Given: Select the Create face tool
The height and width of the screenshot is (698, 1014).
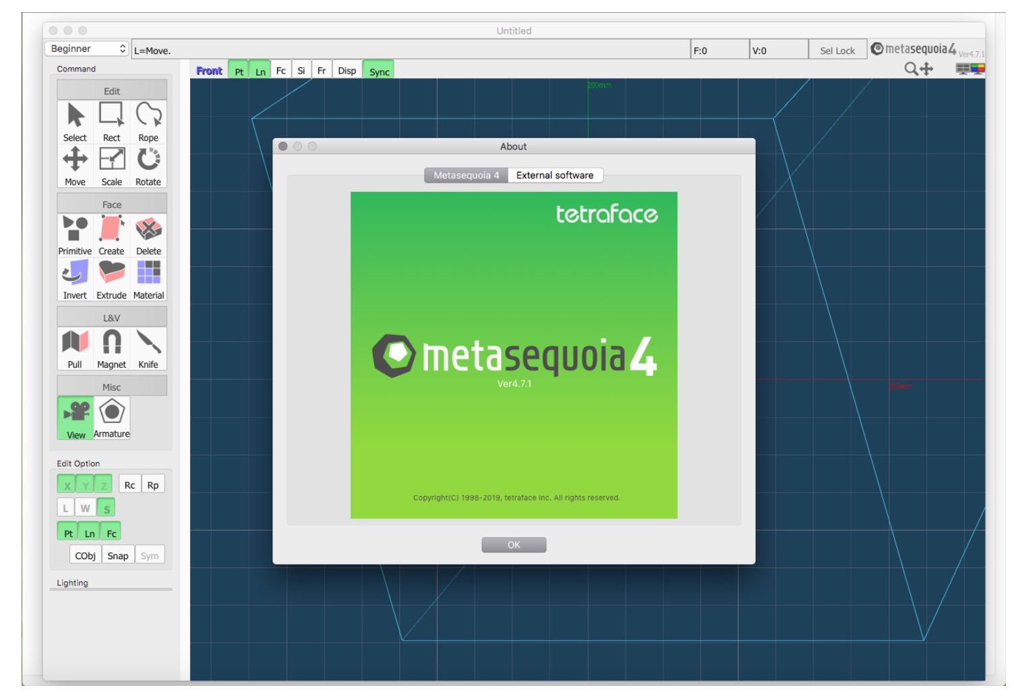Looking at the screenshot, I should point(112,236).
